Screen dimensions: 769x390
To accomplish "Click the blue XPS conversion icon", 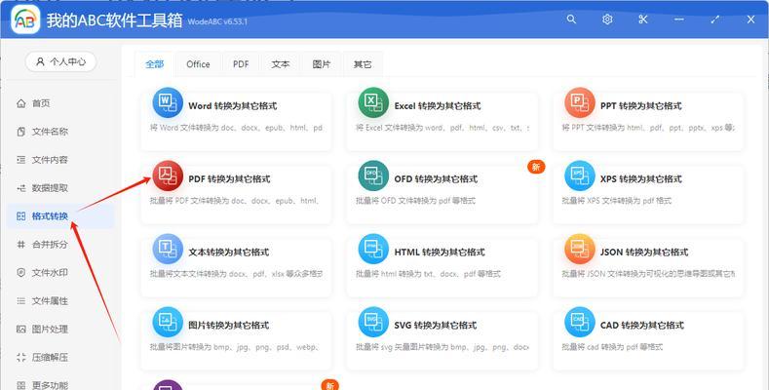I will (x=580, y=175).
